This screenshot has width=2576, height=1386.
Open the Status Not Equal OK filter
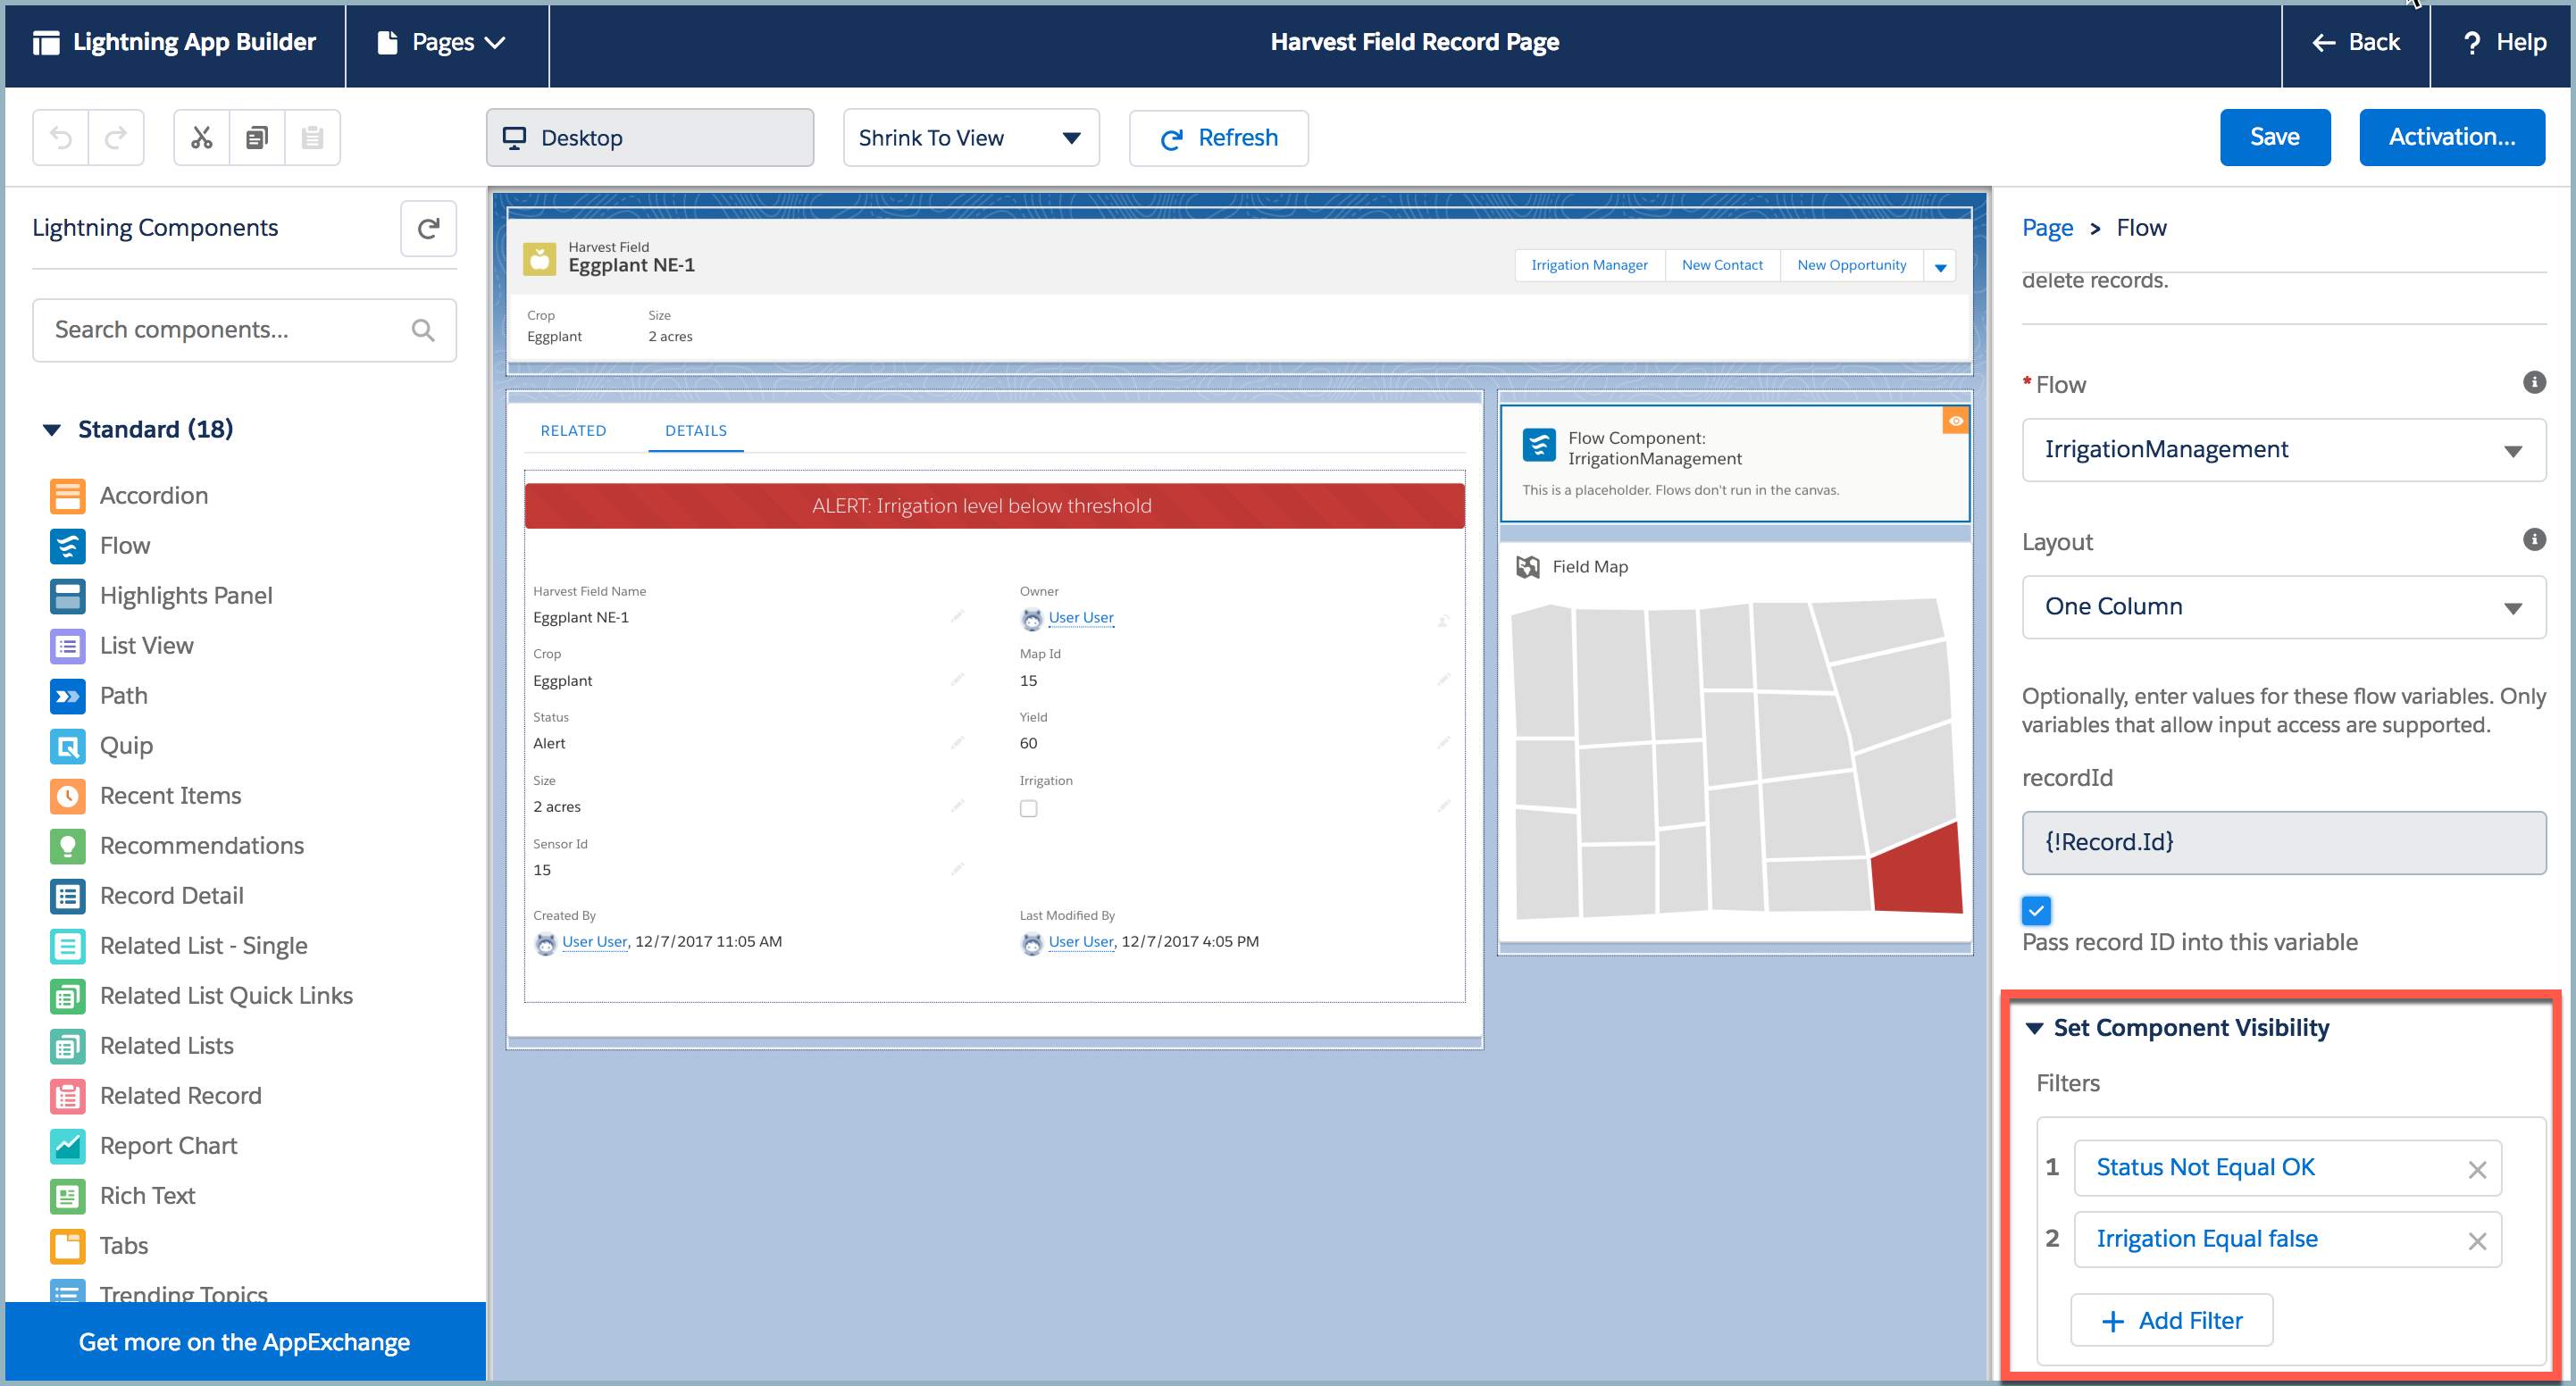[x=2205, y=1168]
